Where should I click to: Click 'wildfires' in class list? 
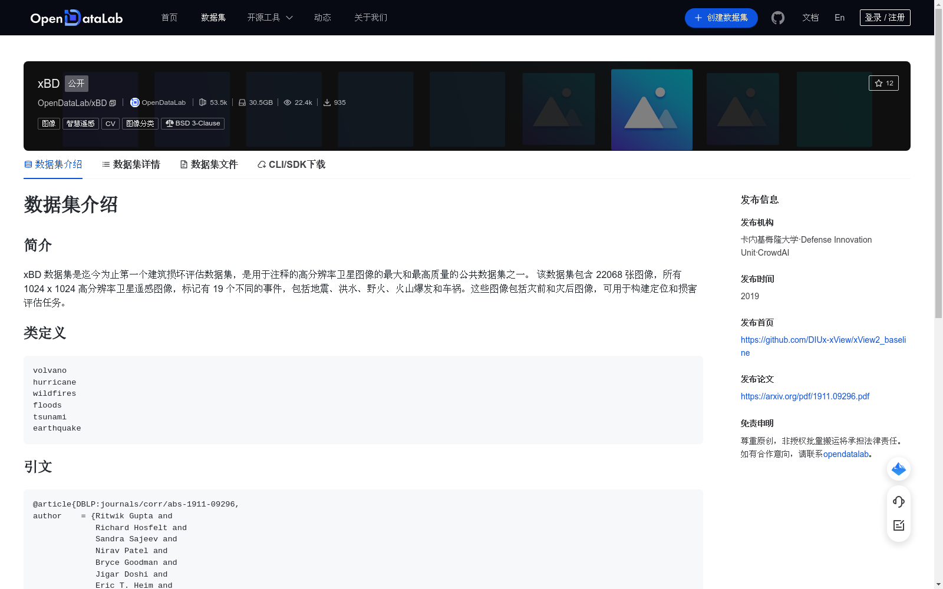[x=54, y=393]
